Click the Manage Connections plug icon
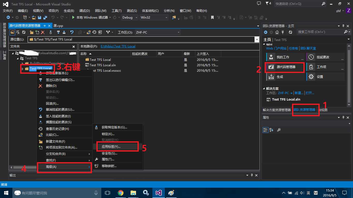Viewport: 353px width, 198px height. pos(283,32)
